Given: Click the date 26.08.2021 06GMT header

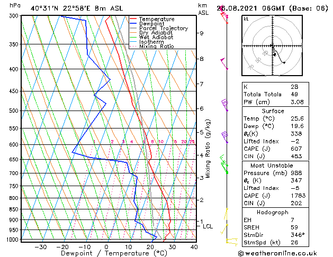Looking at the screenshot, I should click(250, 8).
